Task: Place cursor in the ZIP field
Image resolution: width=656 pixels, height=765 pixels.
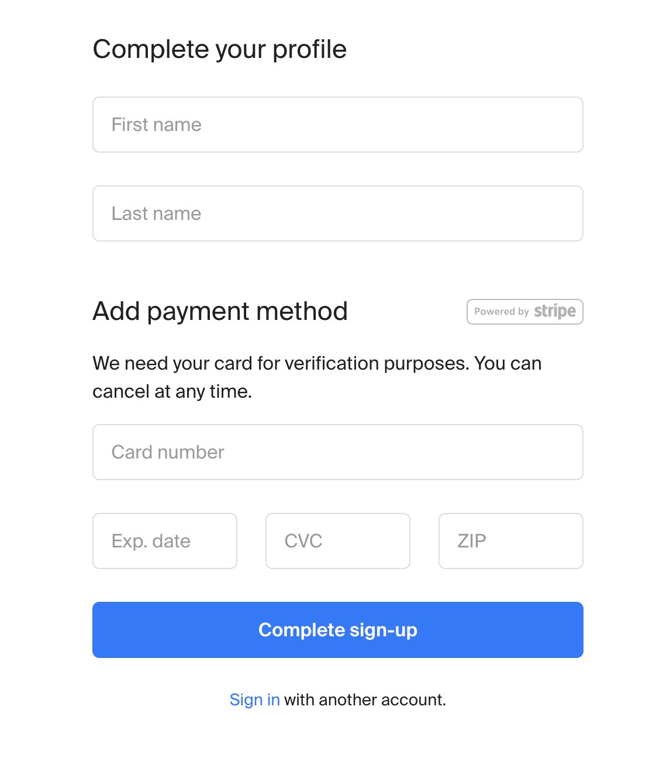Action: click(510, 541)
